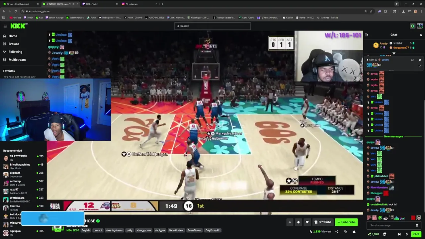This screenshot has height=239, width=425.
Task: Open a new browser tab
Action: click(162, 4)
